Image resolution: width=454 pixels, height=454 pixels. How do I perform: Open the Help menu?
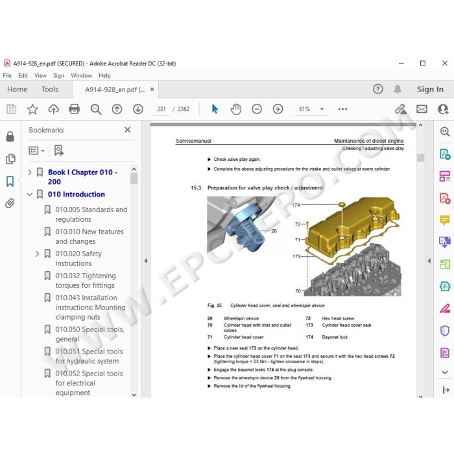click(104, 76)
